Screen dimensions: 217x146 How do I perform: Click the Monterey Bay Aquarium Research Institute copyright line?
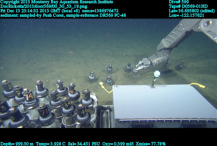point(57,2)
